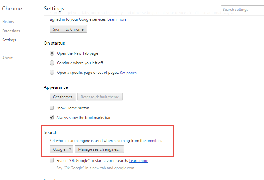
Task: Focus the Search settings field
Action: [242, 10]
